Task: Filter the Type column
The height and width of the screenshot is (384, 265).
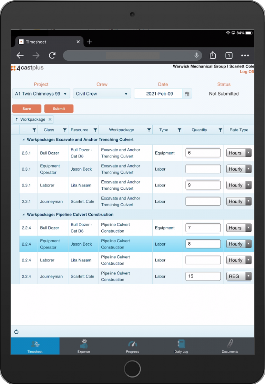Action: coord(179,130)
